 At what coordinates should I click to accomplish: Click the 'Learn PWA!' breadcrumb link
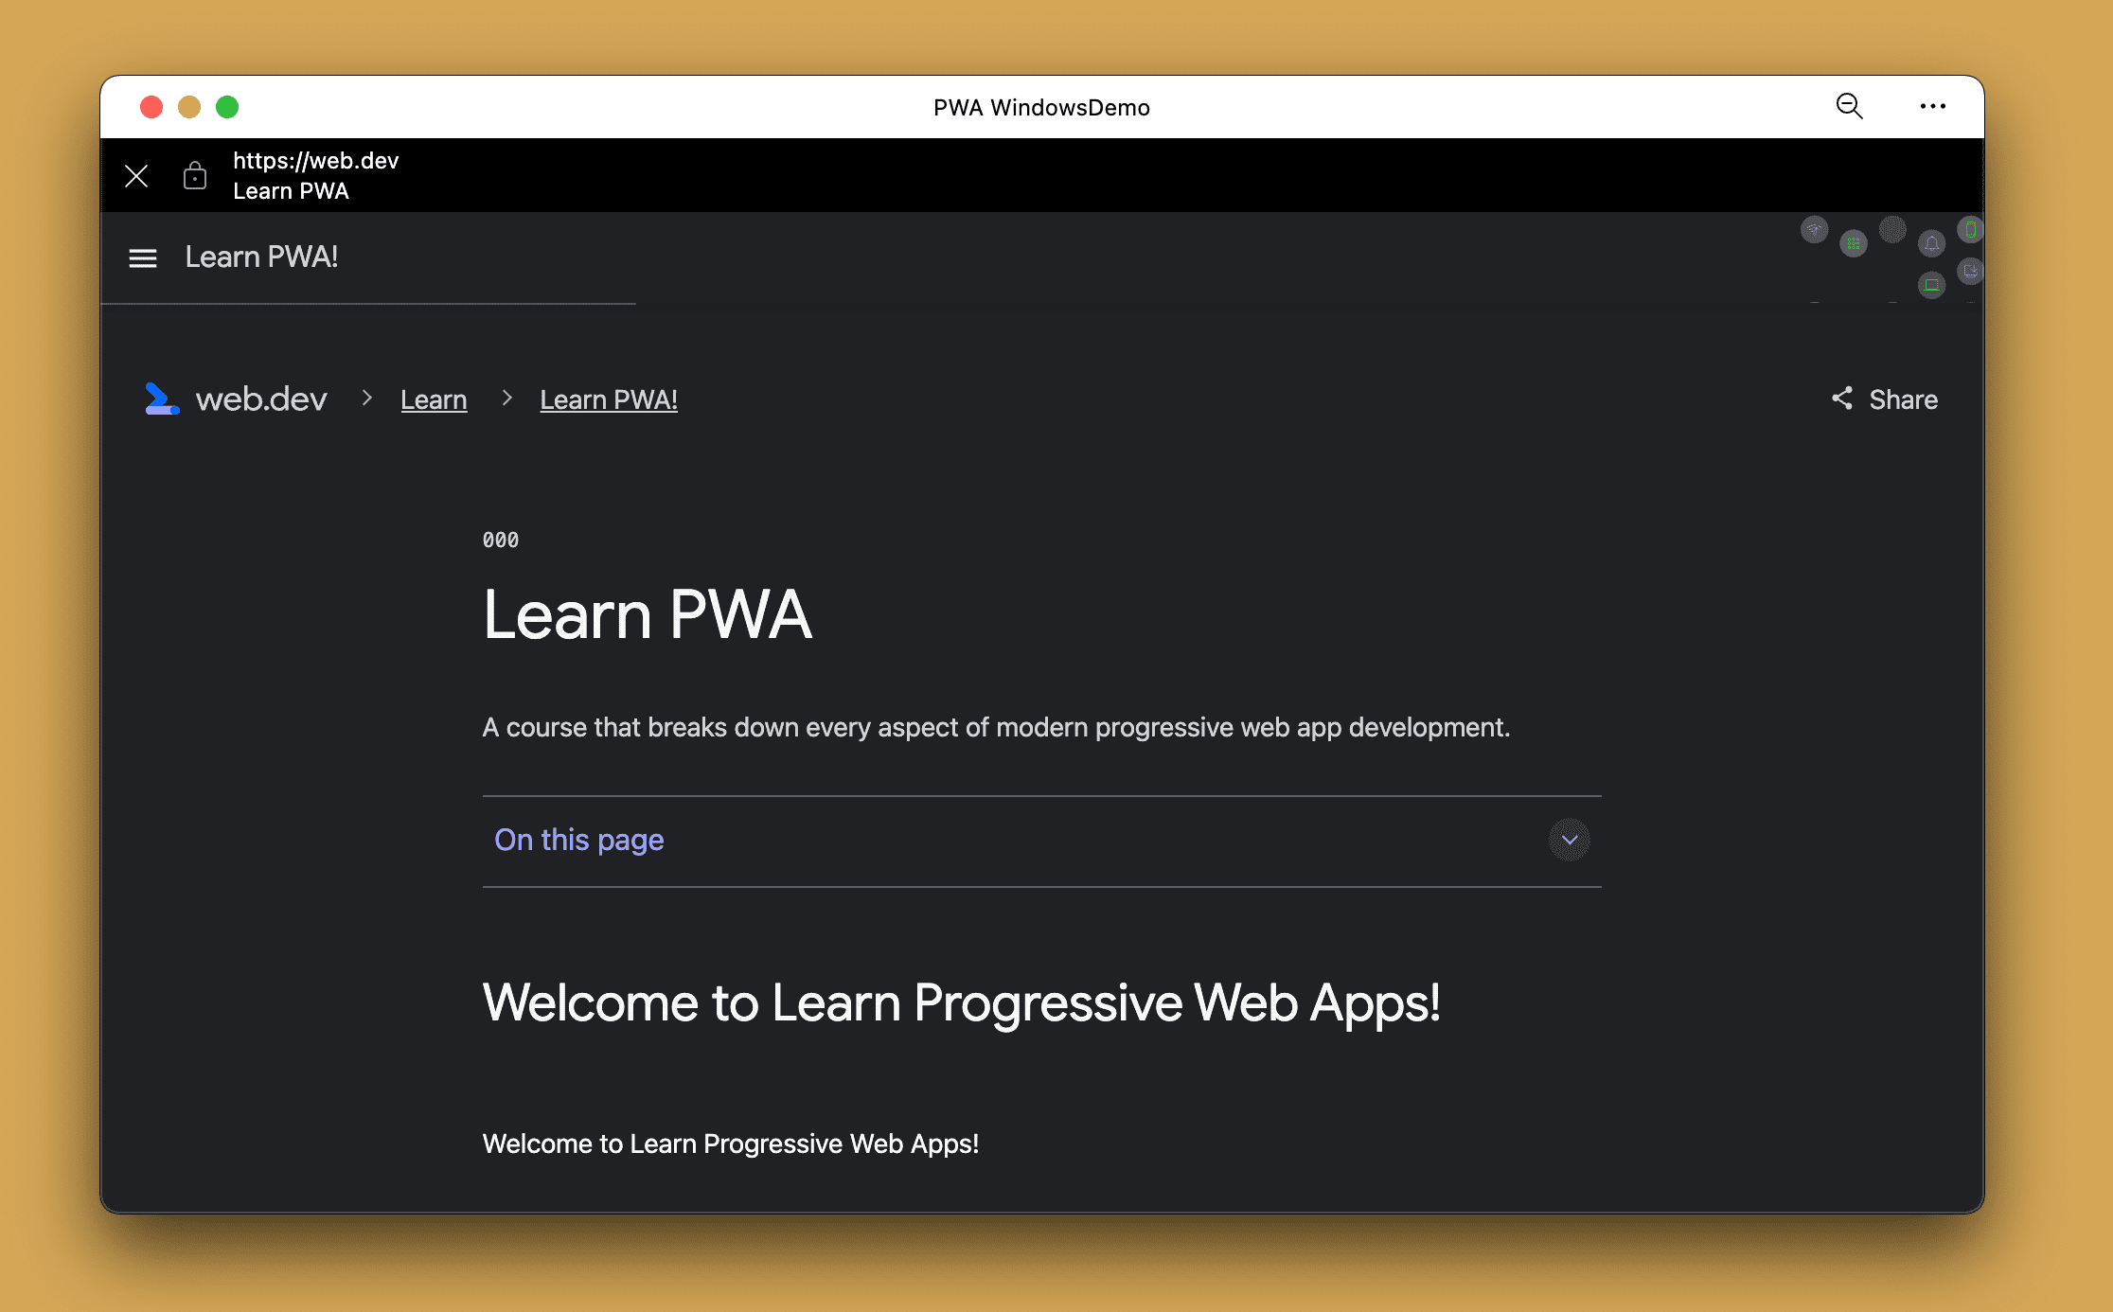609,399
